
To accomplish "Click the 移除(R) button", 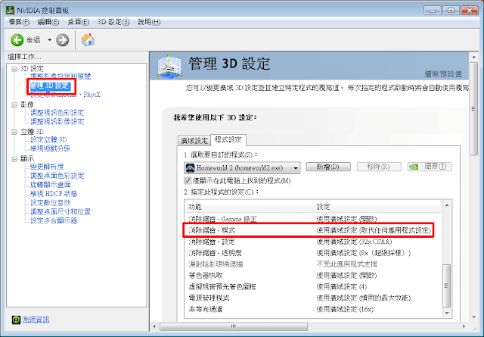I will coord(379,167).
